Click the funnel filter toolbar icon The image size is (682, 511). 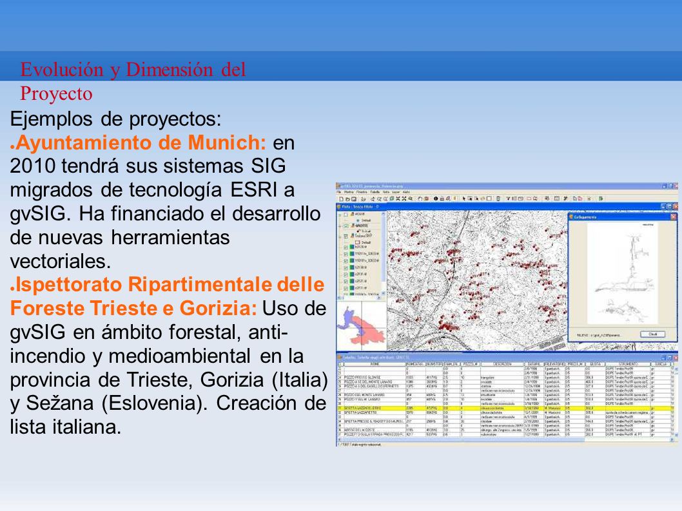pyautogui.click(x=508, y=198)
